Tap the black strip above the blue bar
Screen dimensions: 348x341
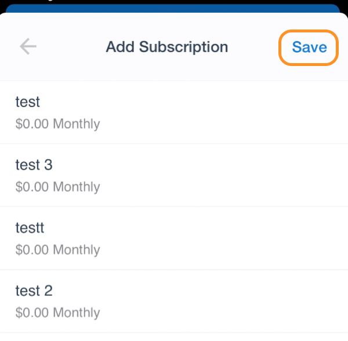(174, 2)
